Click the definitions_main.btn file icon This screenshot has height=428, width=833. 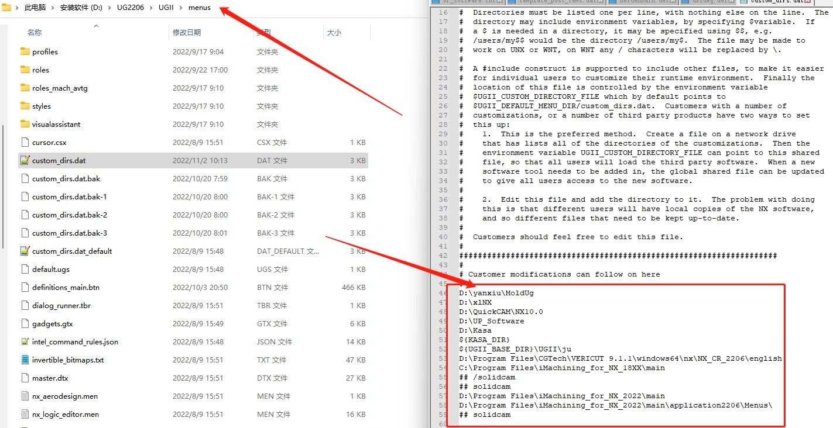pyautogui.click(x=25, y=287)
